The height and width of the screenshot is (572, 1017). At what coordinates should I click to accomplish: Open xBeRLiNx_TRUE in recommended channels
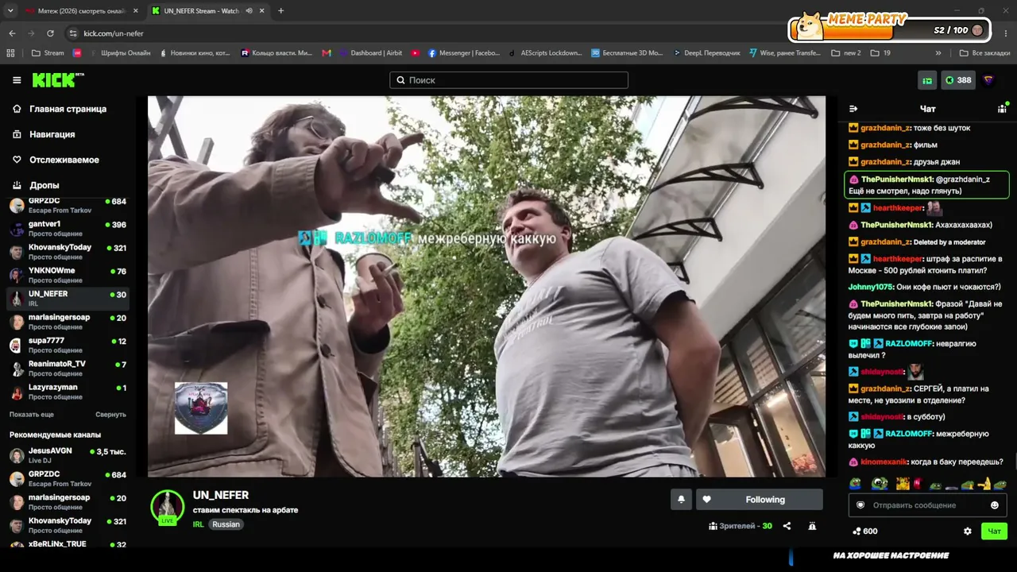(68, 545)
